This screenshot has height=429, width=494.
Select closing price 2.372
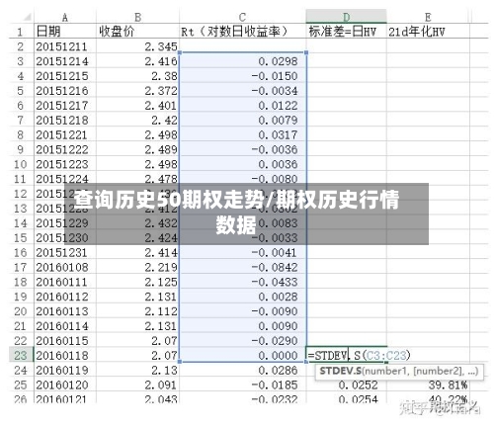[x=137, y=91]
